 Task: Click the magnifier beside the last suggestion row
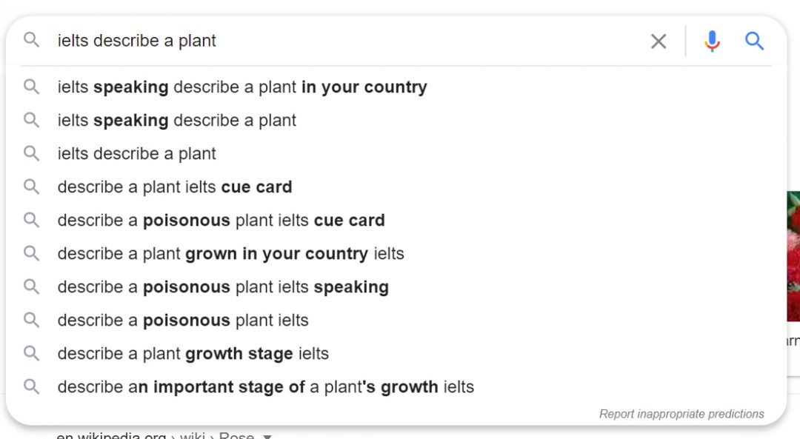coord(31,386)
